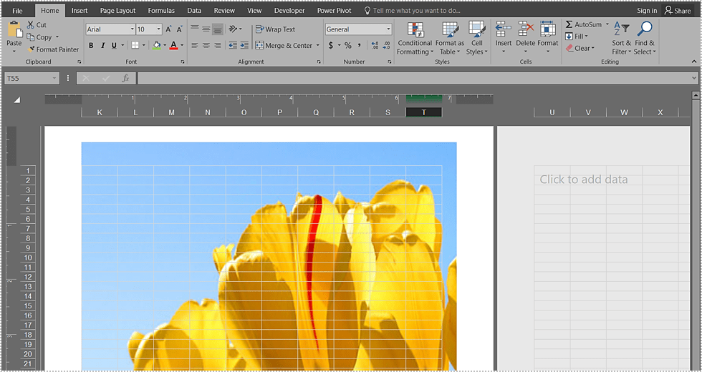This screenshot has width=702, height=372.
Task: Click the Sign in link
Action: [647, 11]
